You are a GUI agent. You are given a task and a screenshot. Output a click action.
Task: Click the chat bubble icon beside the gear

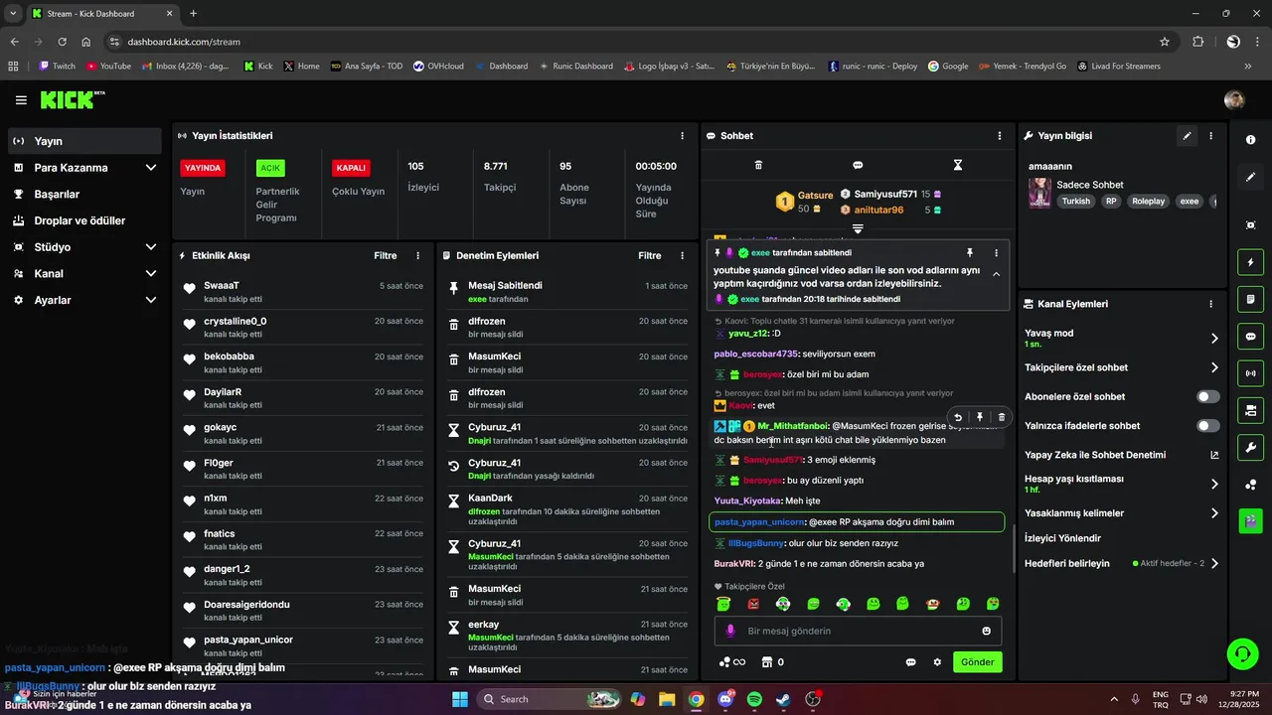point(910,662)
